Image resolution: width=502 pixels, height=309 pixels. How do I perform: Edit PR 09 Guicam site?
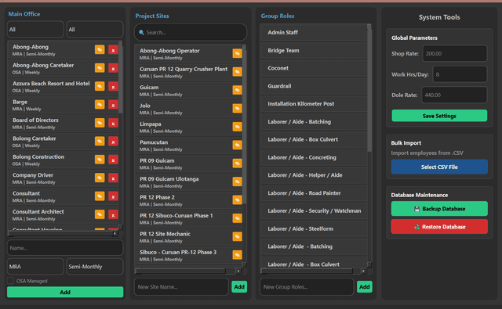[237, 163]
